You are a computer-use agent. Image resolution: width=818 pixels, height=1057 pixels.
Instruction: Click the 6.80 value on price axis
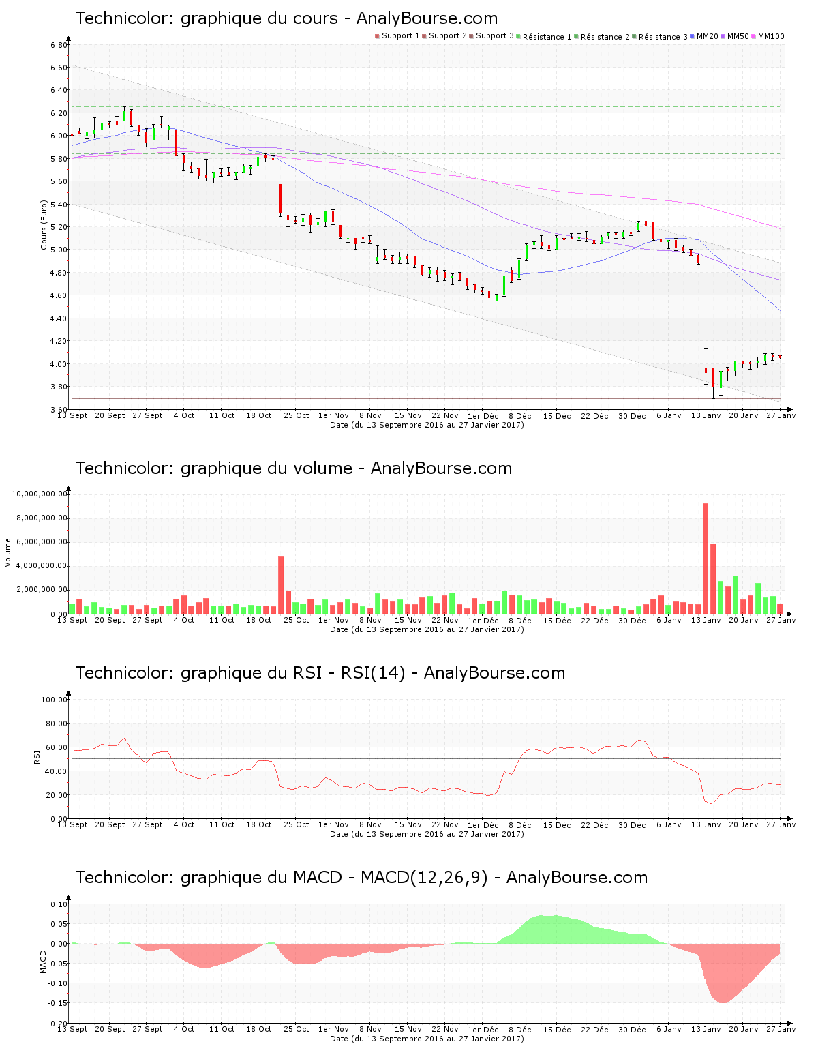[x=59, y=45]
